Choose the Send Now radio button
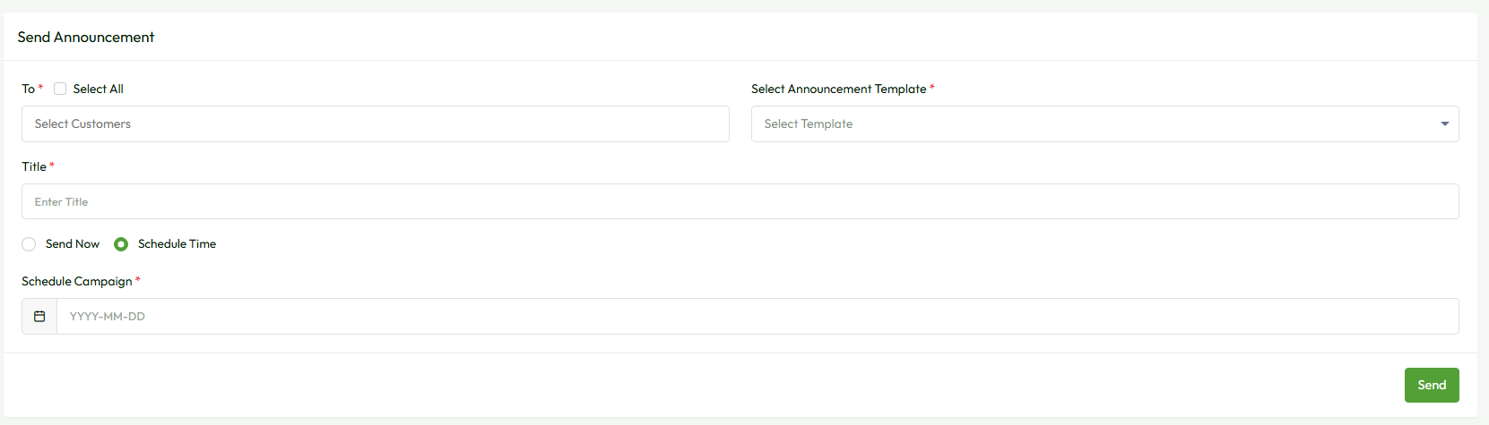The width and height of the screenshot is (1489, 425). point(29,244)
